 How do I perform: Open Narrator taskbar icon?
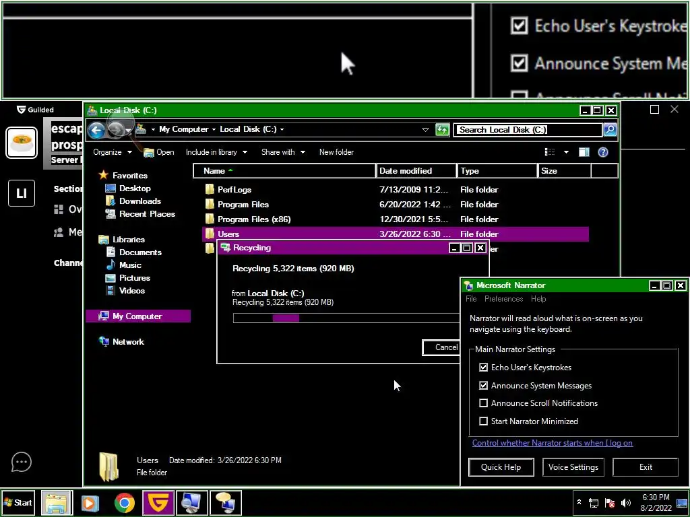[225, 502]
